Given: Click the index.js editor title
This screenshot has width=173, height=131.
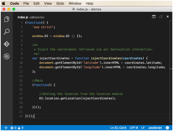Looking at the screenshot, I should [x=23, y=17].
